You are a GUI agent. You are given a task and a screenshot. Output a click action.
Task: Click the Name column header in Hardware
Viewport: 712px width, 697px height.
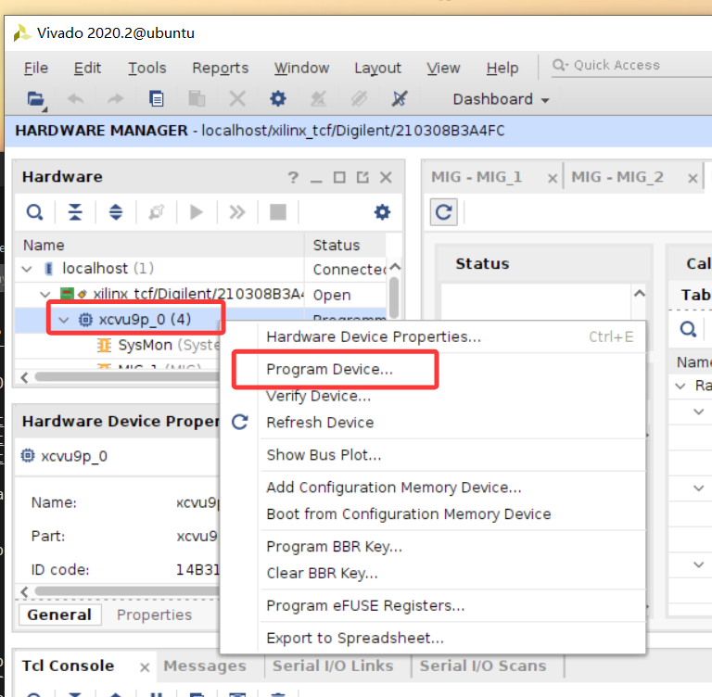tap(159, 246)
